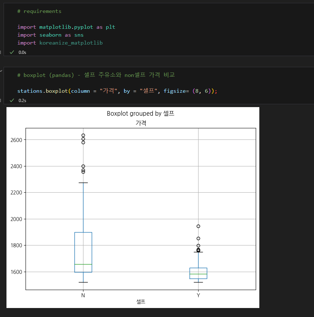Click the 'koreanize_matplotlib' import name
The width and height of the screenshot is (314, 317).
(71, 43)
